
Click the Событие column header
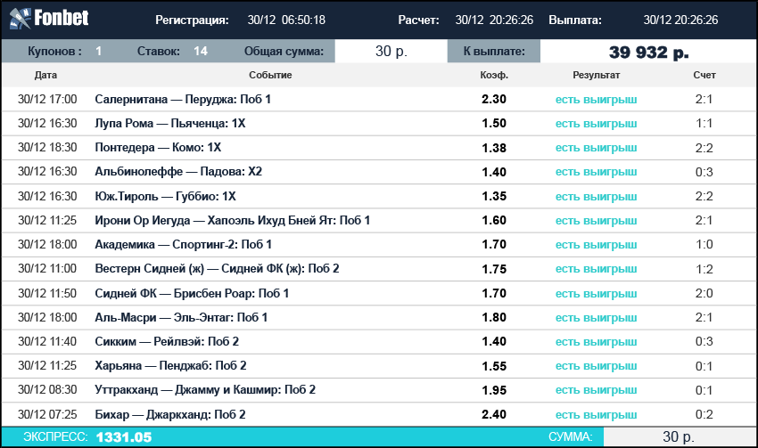coord(270,75)
